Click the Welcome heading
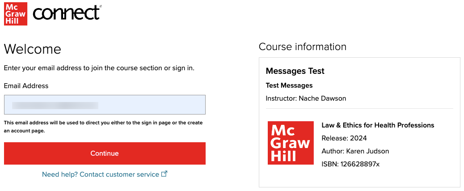464x191 pixels. 32,49
